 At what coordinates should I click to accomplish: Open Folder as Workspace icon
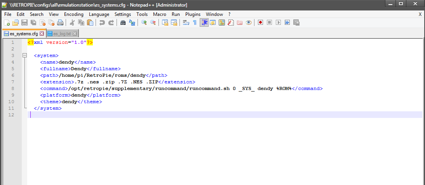(240, 23)
